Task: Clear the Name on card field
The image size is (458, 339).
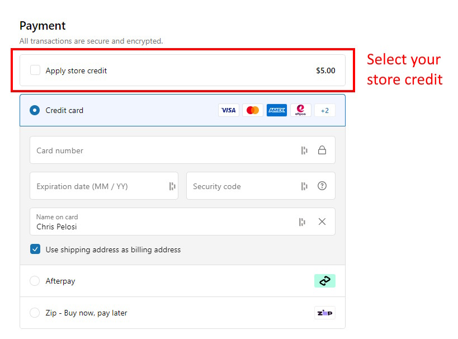Action: click(322, 222)
